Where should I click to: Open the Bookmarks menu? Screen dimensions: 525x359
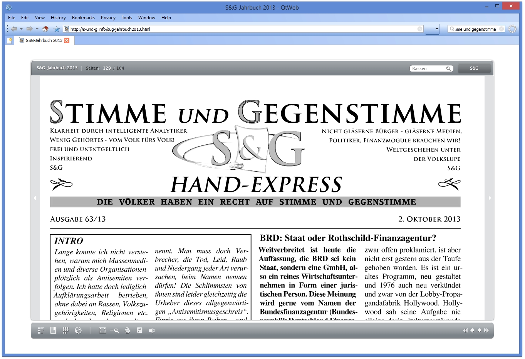(x=83, y=18)
